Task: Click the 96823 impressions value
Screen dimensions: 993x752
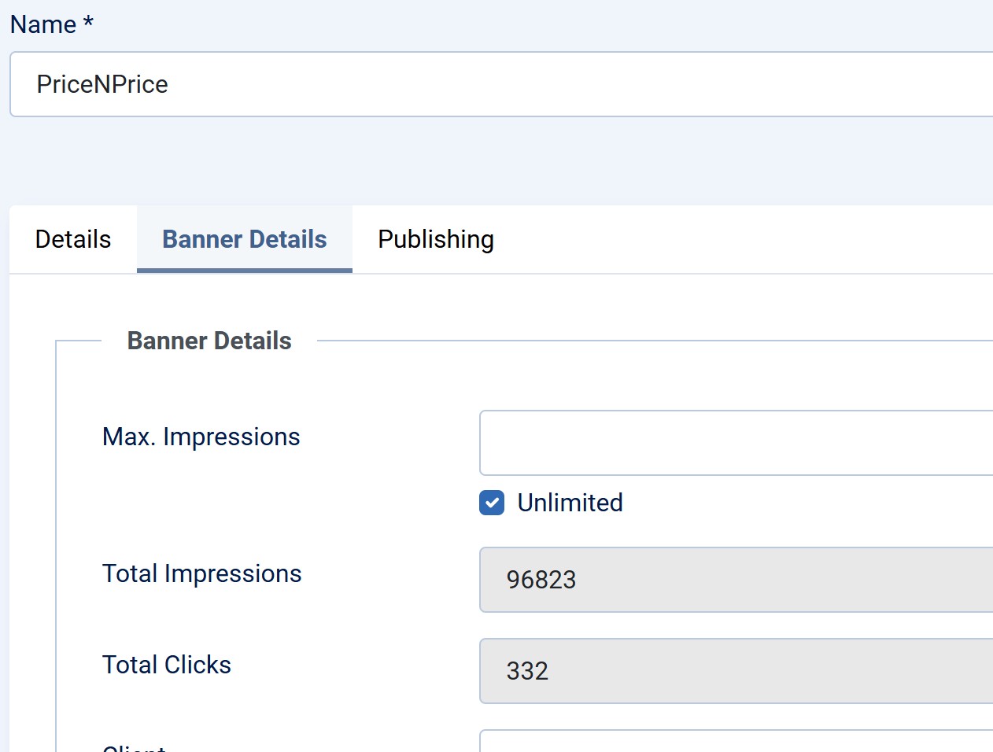Action: pos(541,580)
